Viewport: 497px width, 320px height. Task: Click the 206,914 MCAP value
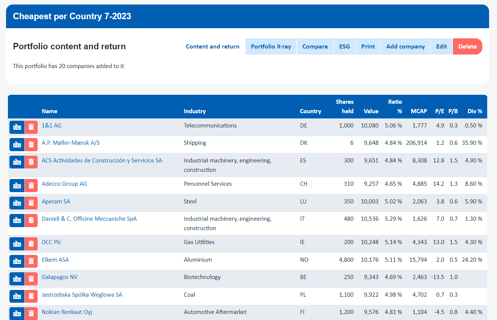click(417, 143)
